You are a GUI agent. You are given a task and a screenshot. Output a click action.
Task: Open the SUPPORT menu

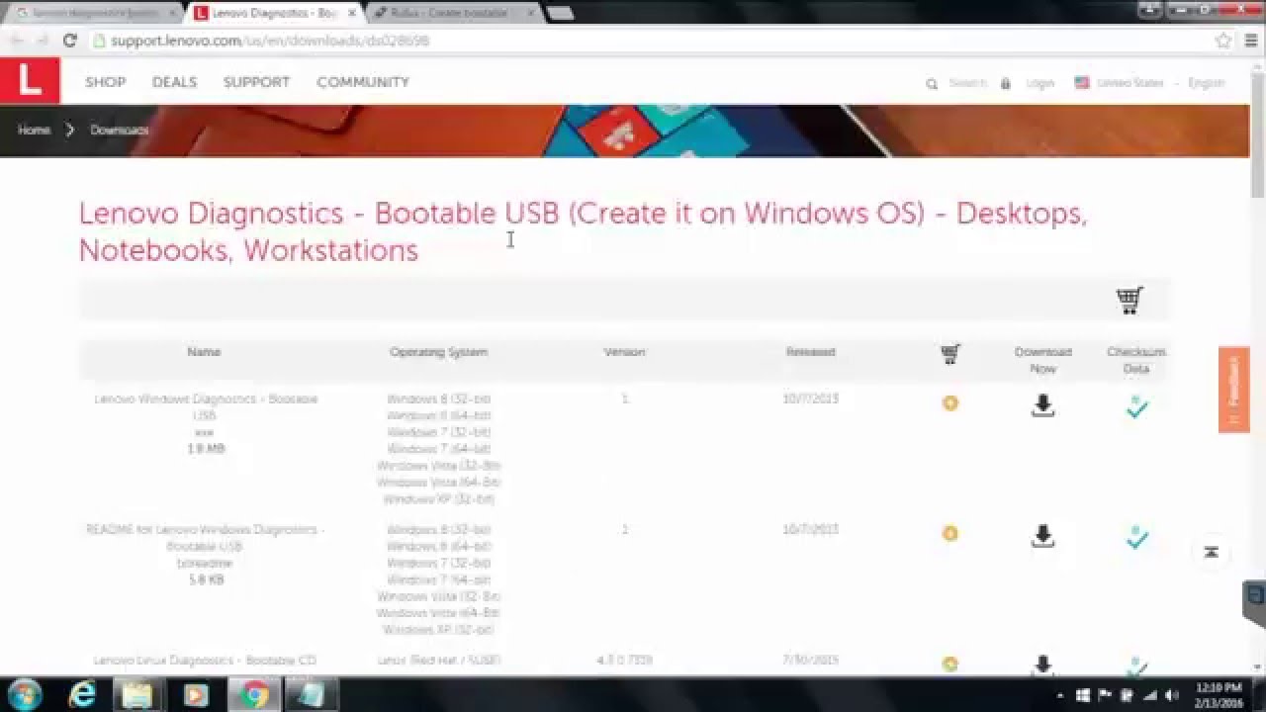coord(256,82)
